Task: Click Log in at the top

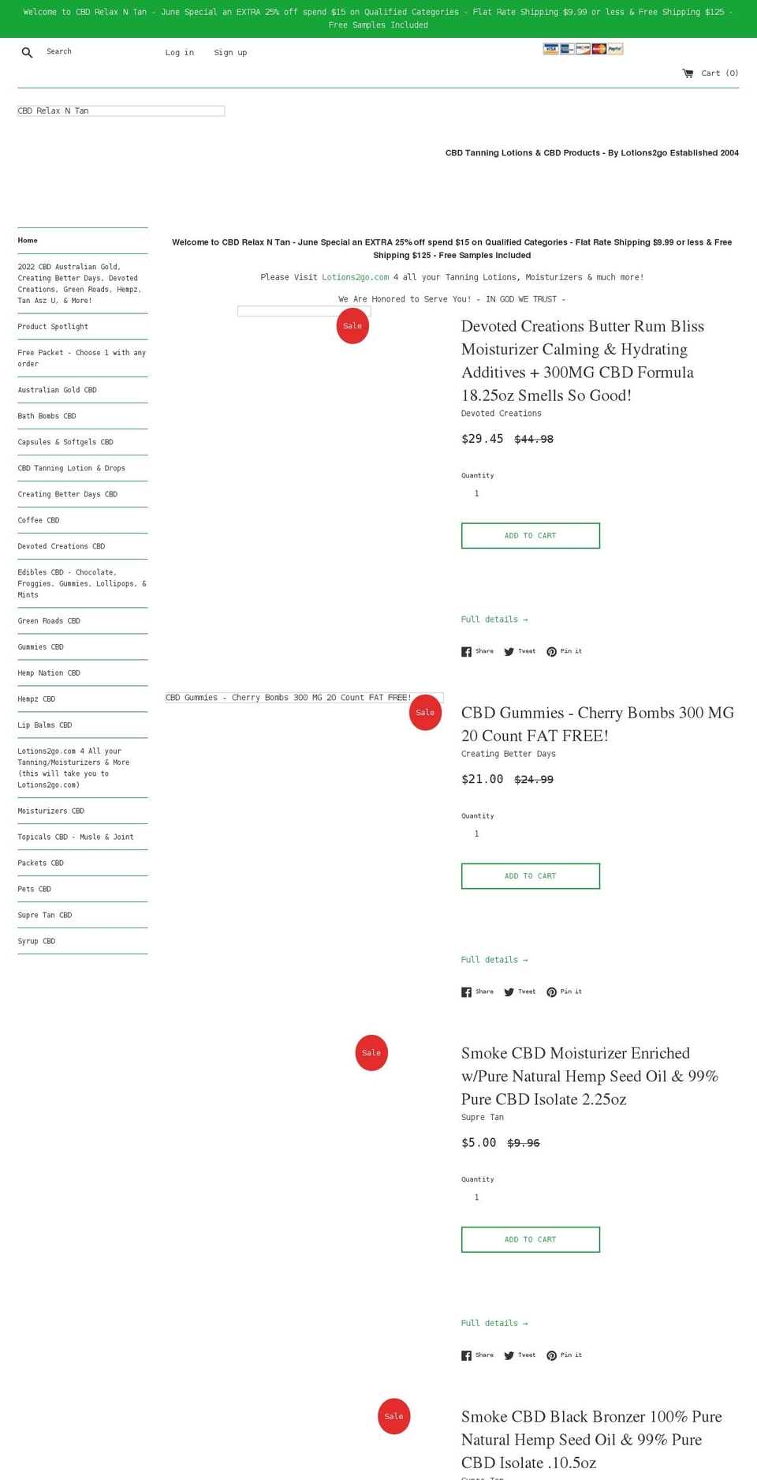Action: point(179,52)
